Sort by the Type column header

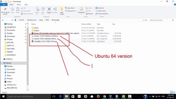[98, 24]
